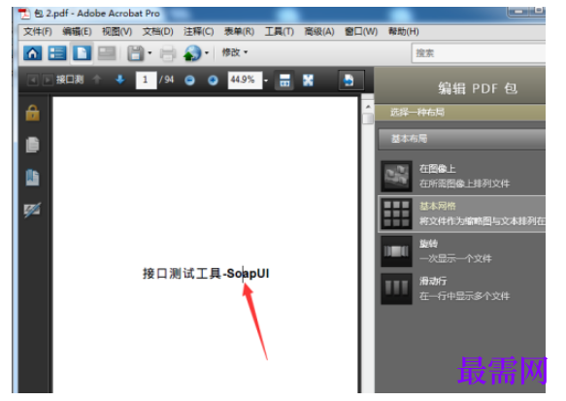Open the 工具(T) menu
The width and height of the screenshot is (566, 401).
tap(279, 32)
